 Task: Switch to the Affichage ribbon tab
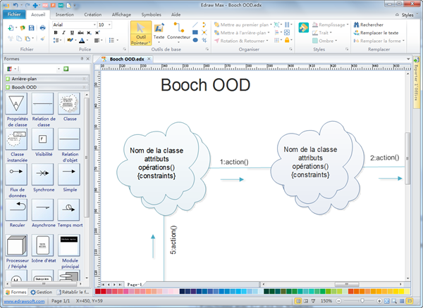coord(121,13)
